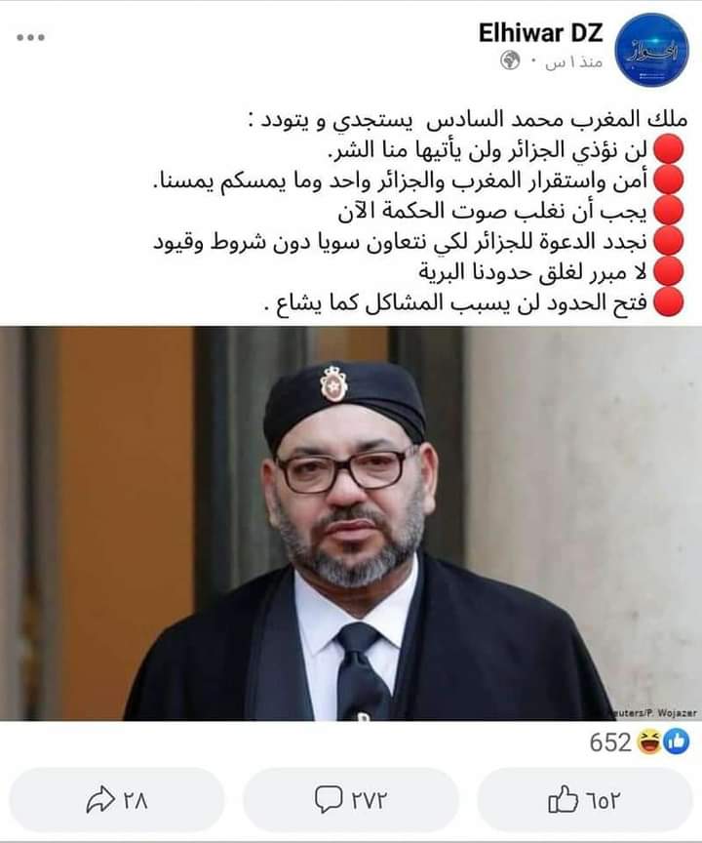Screen dimensions: 702x843
Task: Tap the share arrow icon
Action: point(100,799)
